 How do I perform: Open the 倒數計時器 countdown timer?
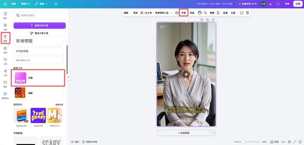click(x=89, y=142)
